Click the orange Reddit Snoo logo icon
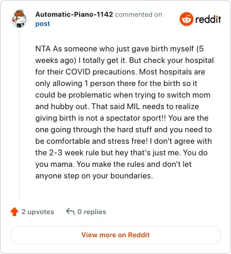The image size is (231, 254). pyautogui.click(x=187, y=19)
